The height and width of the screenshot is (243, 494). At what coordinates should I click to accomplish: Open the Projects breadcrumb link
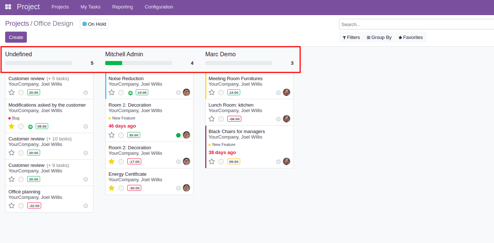[x=17, y=24]
